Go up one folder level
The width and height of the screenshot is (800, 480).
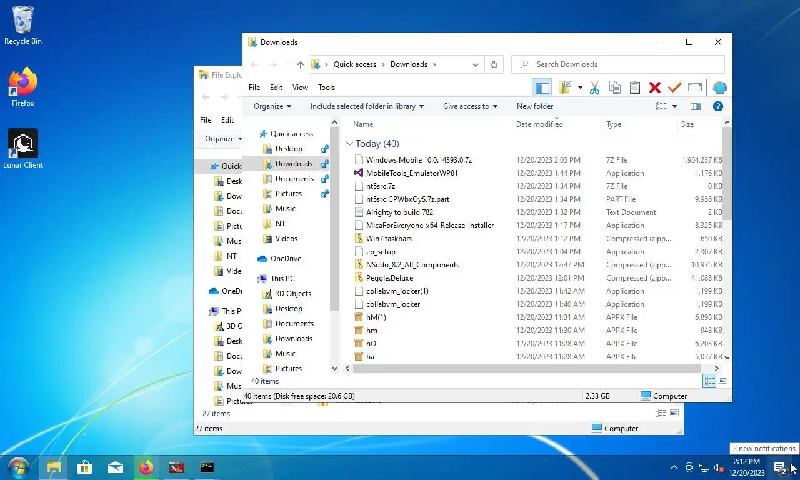click(x=301, y=64)
